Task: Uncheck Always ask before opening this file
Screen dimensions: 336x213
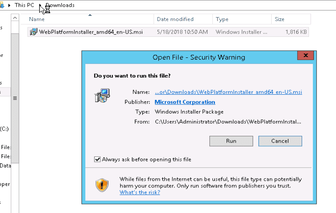Action: pyautogui.click(x=97, y=159)
